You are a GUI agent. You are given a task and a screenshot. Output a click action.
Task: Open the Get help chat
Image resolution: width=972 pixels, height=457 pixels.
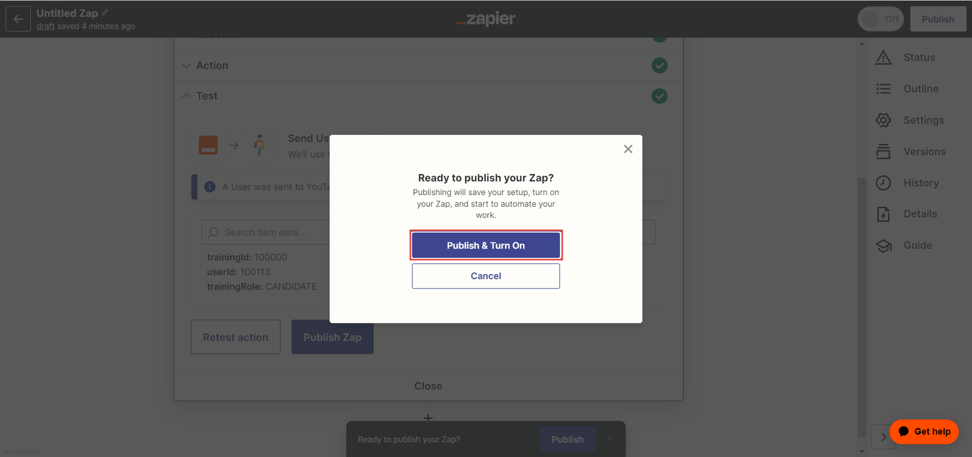coord(924,431)
